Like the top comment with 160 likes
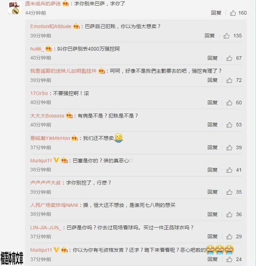The height and width of the screenshot is (266, 256). coord(233,13)
